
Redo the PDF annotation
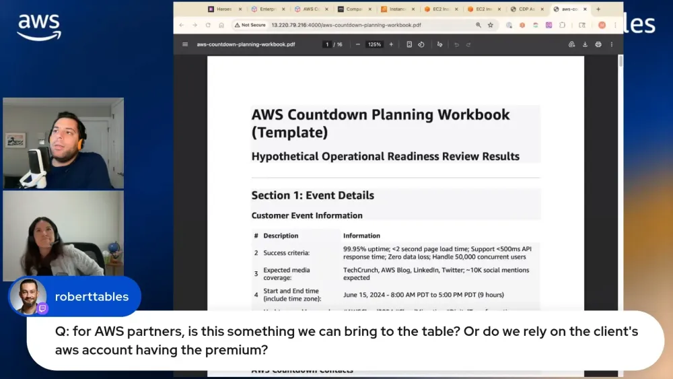(x=468, y=44)
